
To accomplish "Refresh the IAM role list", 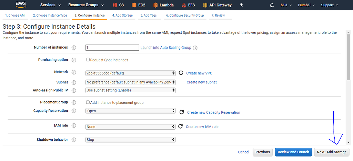I will pos(181,127).
